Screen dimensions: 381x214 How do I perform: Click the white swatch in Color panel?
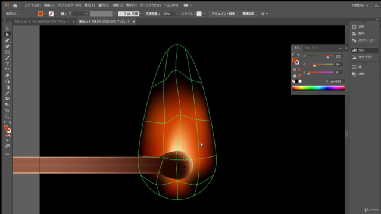(x=300, y=81)
